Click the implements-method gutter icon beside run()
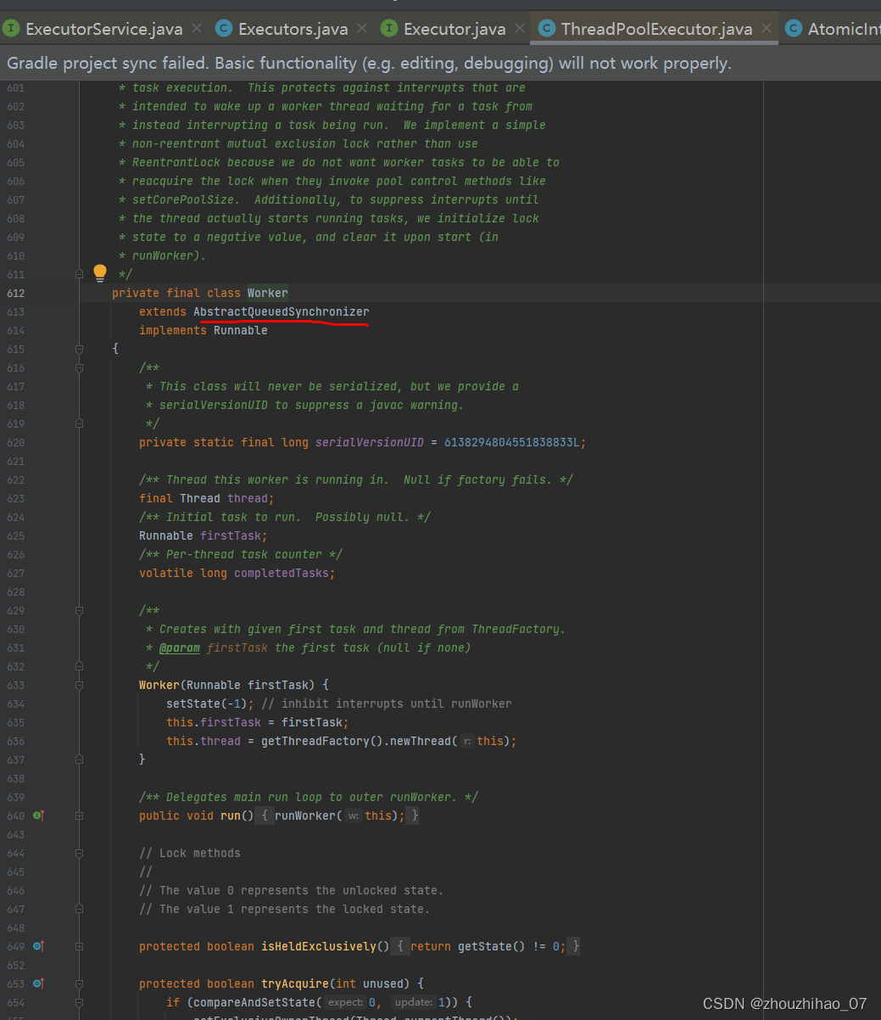 [x=38, y=815]
